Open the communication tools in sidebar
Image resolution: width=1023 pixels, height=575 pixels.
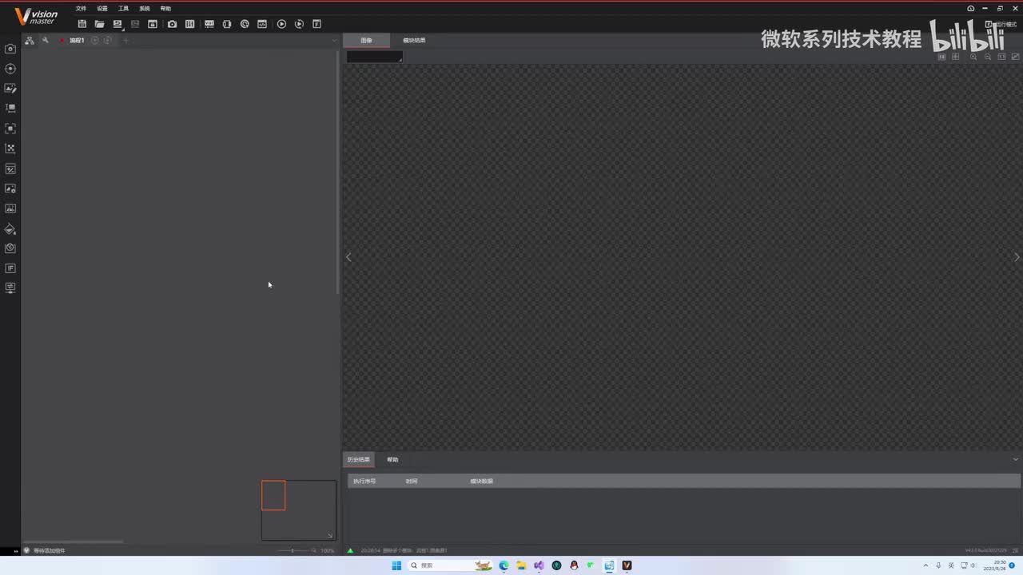pos(10,287)
